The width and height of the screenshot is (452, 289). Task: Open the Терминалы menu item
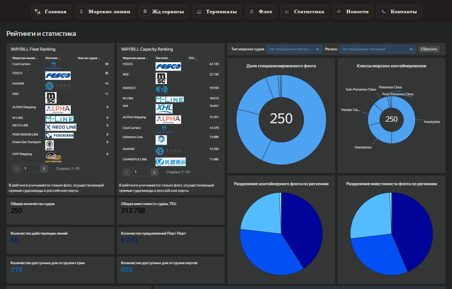tap(217, 11)
